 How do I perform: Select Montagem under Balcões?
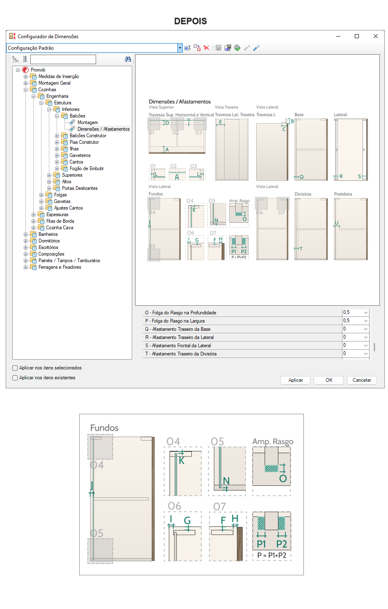coord(87,122)
